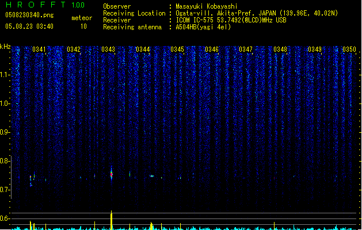Image resolution: width=362 pixels, height=230 pixels.
Task: Click the Receiving Location value text
Action: (257, 13)
